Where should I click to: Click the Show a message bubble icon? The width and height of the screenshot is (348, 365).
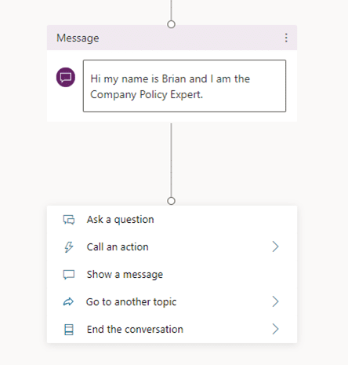pos(69,275)
